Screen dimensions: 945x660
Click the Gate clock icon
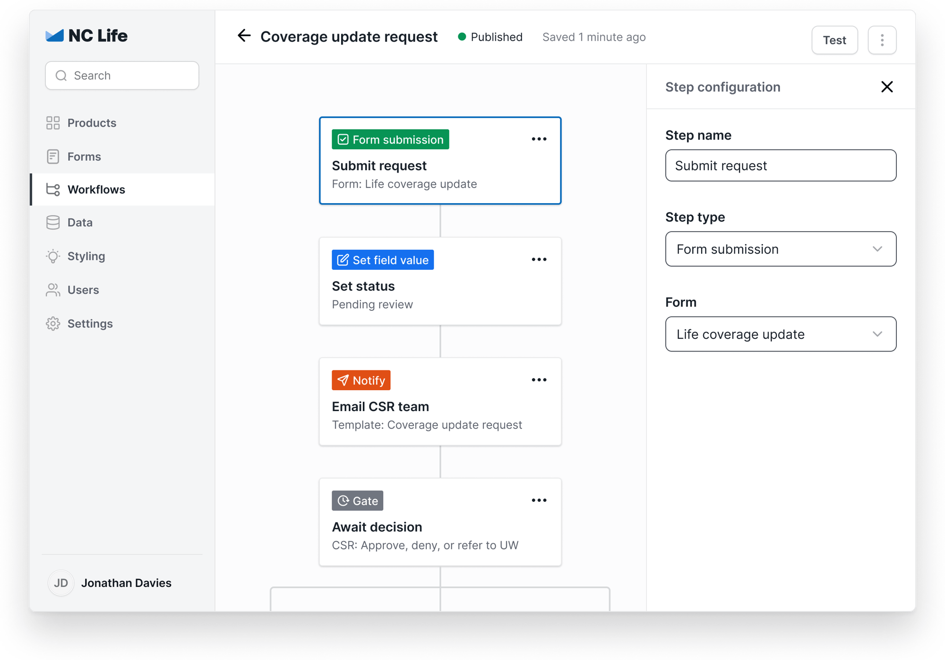click(x=343, y=501)
